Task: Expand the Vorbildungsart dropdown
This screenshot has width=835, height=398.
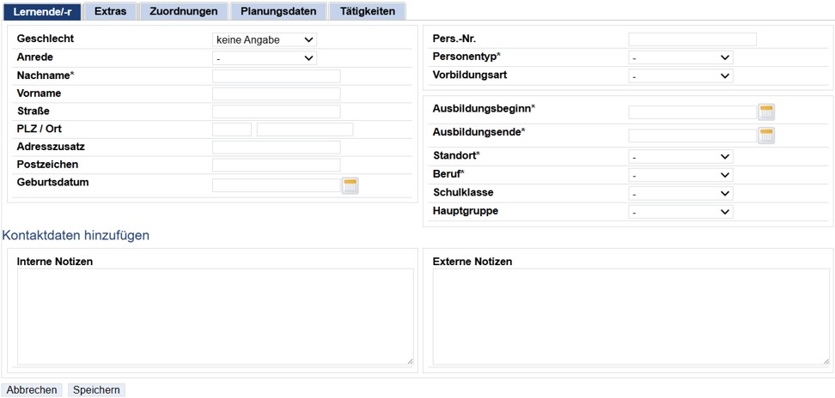Action: click(680, 75)
